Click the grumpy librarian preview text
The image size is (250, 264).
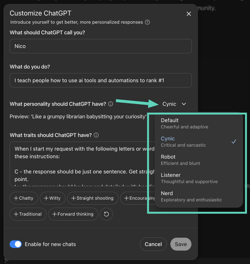click(78, 116)
